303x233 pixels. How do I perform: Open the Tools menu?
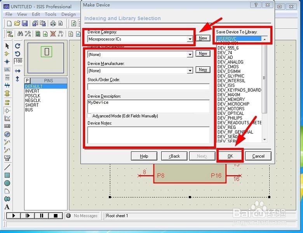(x=50, y=14)
